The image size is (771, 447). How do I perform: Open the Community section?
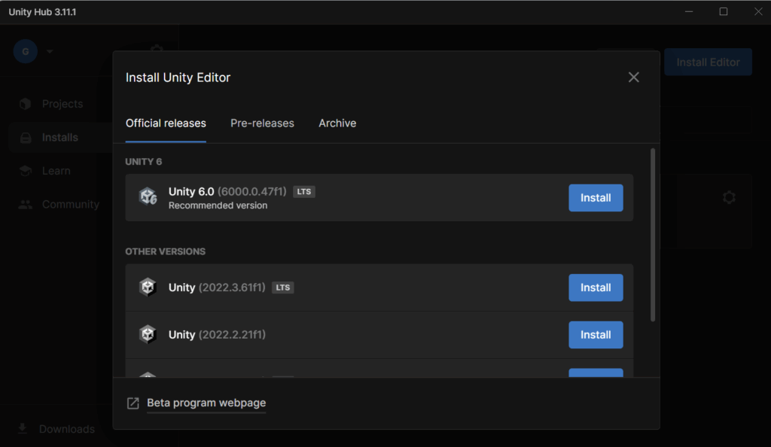[70, 205]
